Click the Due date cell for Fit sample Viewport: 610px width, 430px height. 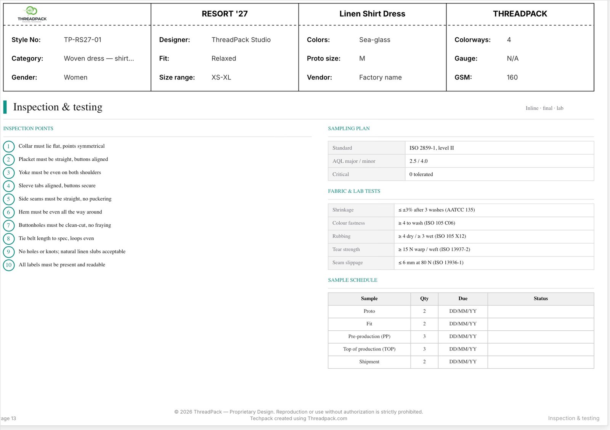(x=463, y=324)
